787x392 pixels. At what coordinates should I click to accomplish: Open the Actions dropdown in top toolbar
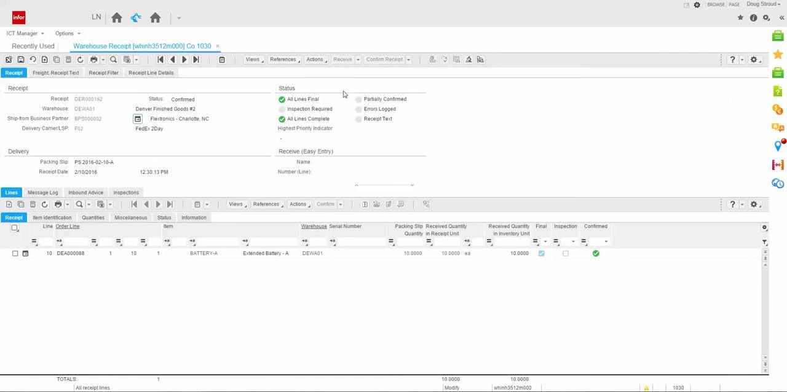(x=316, y=60)
